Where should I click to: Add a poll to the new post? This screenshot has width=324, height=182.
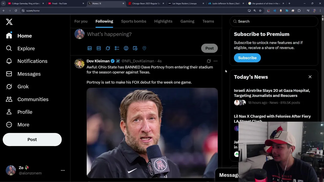pyautogui.click(x=117, y=48)
